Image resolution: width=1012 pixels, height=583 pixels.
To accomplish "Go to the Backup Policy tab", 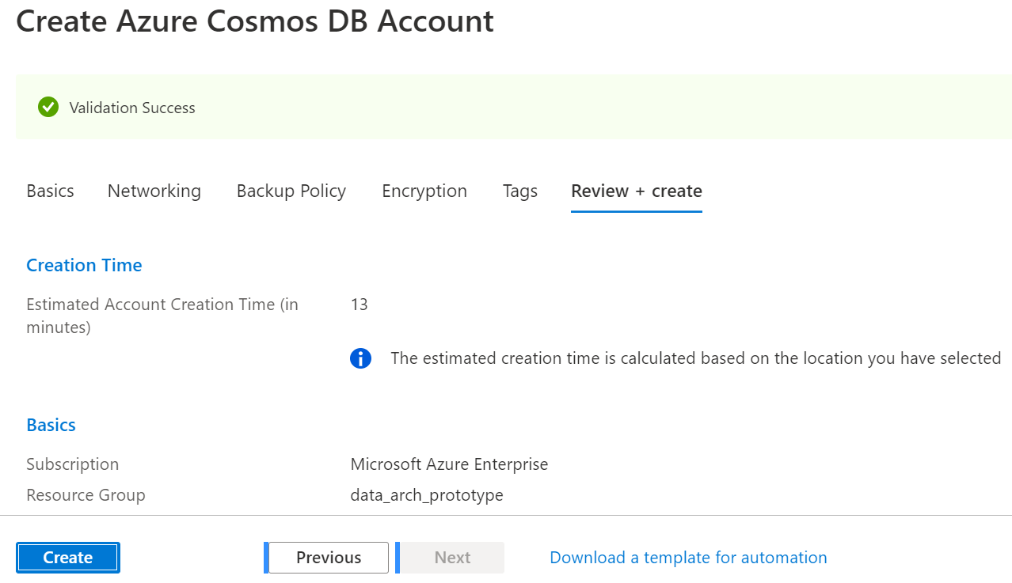I will click(291, 191).
